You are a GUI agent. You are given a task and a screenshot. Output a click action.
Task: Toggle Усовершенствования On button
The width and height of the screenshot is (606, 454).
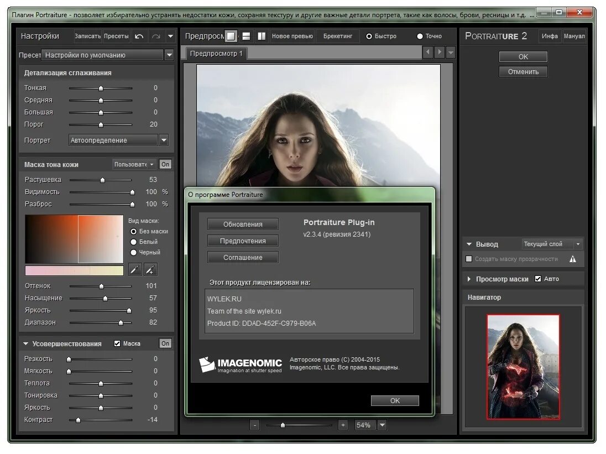pos(165,343)
